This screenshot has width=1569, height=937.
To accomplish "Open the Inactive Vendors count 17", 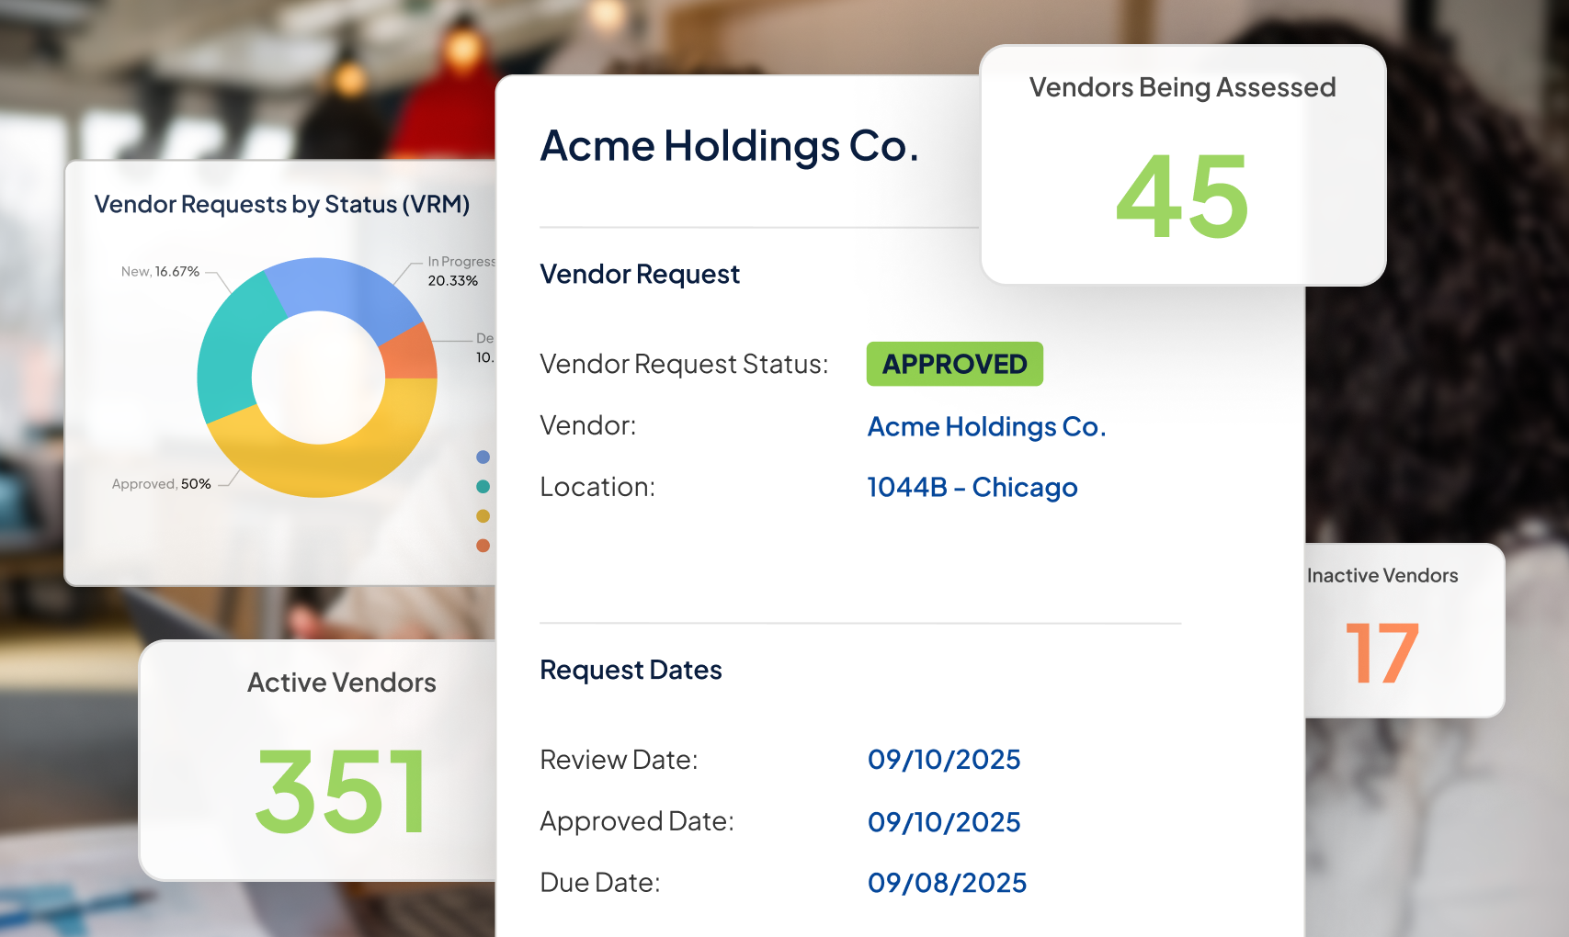I will coord(1381,654).
